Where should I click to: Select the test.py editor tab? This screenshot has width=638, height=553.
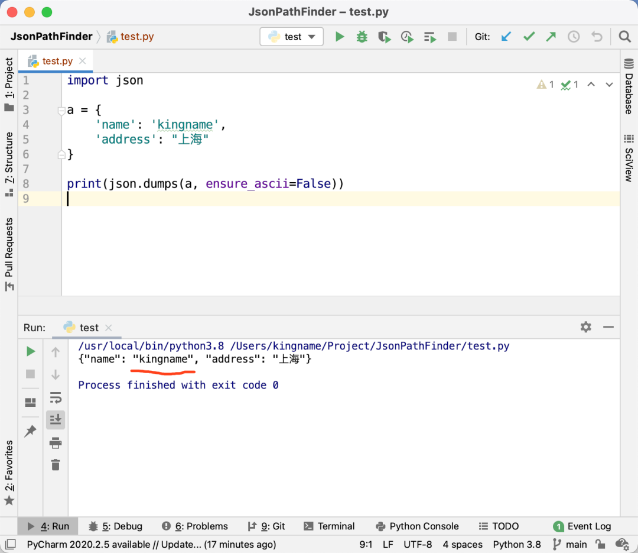pos(56,61)
